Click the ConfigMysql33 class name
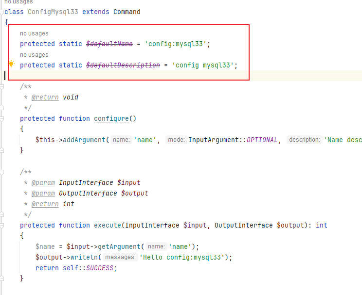 (53, 12)
